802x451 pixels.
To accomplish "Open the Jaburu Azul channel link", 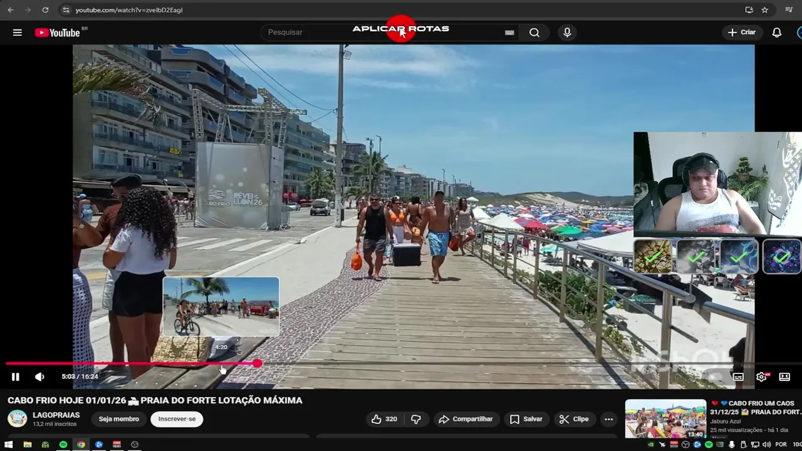I will (x=726, y=422).
